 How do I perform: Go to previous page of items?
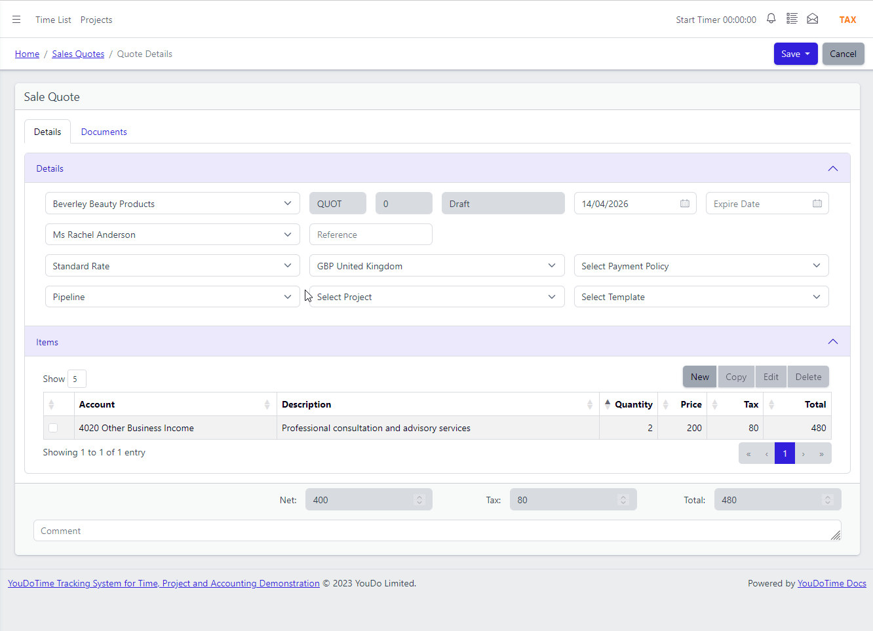(766, 453)
